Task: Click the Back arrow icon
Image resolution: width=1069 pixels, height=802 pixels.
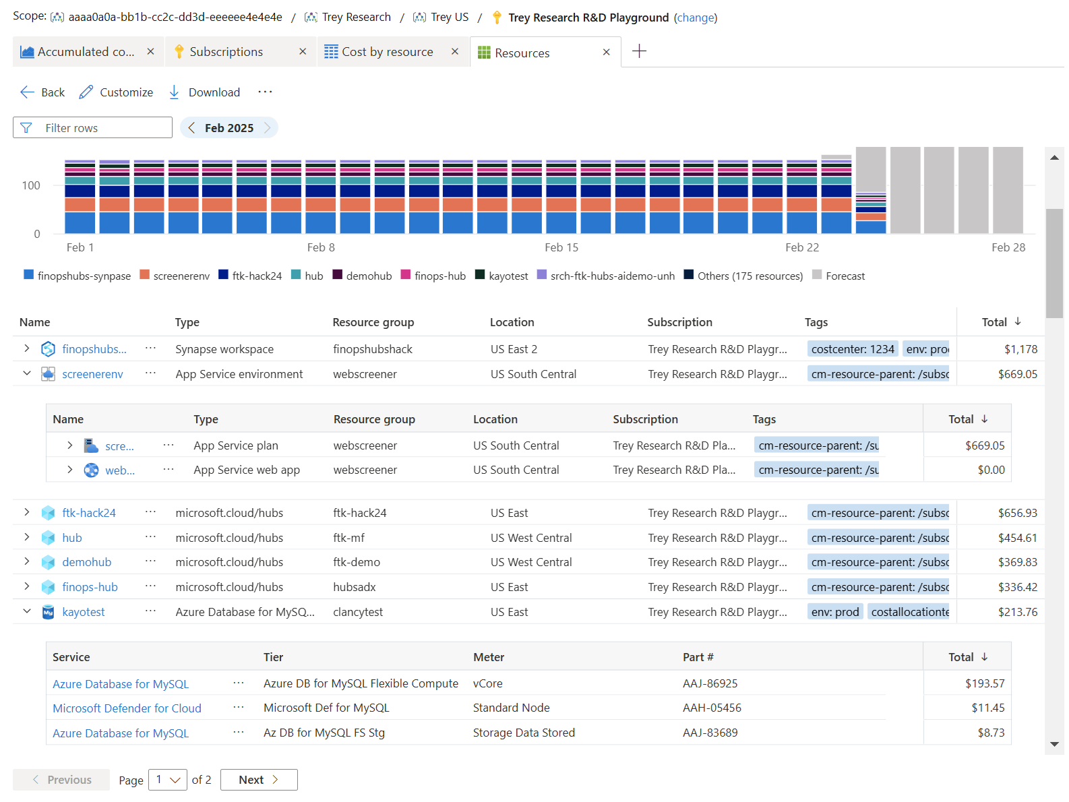Action: pyautogui.click(x=27, y=92)
